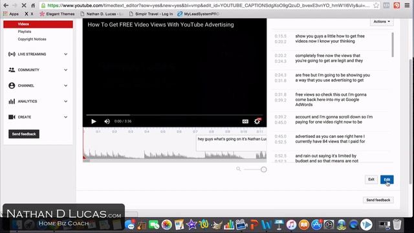Select caption 'are free but I'm going to be showing you'

point(332,78)
